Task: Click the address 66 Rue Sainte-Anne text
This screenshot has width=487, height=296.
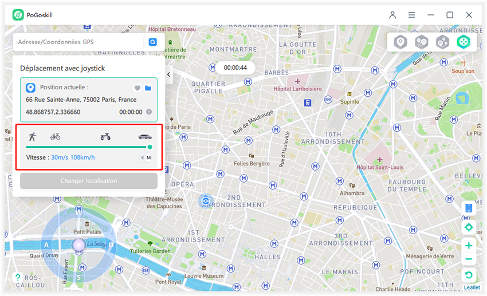Action: pyautogui.click(x=81, y=100)
